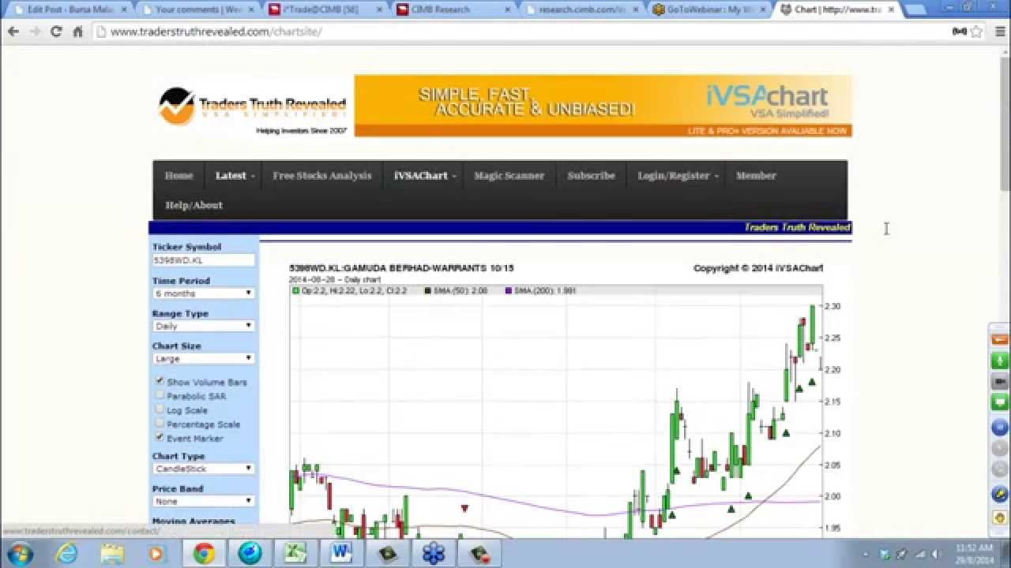Image resolution: width=1011 pixels, height=568 pixels.
Task: Click the orange arrow on the GoToWebinar panel
Action: [999, 340]
